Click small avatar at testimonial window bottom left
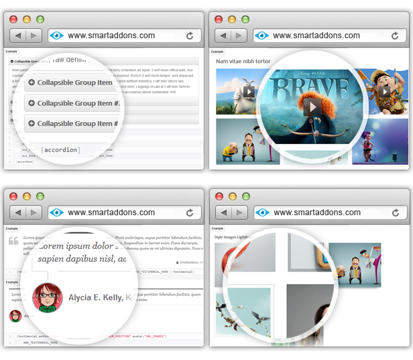Image resolution: width=413 pixels, height=360 pixels. click(15, 316)
